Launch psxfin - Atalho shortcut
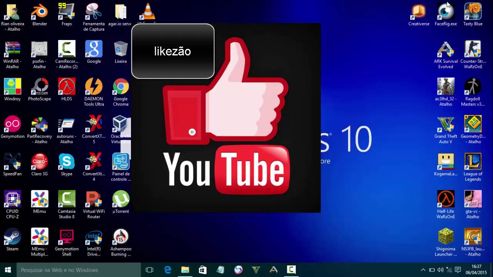 pos(40,55)
